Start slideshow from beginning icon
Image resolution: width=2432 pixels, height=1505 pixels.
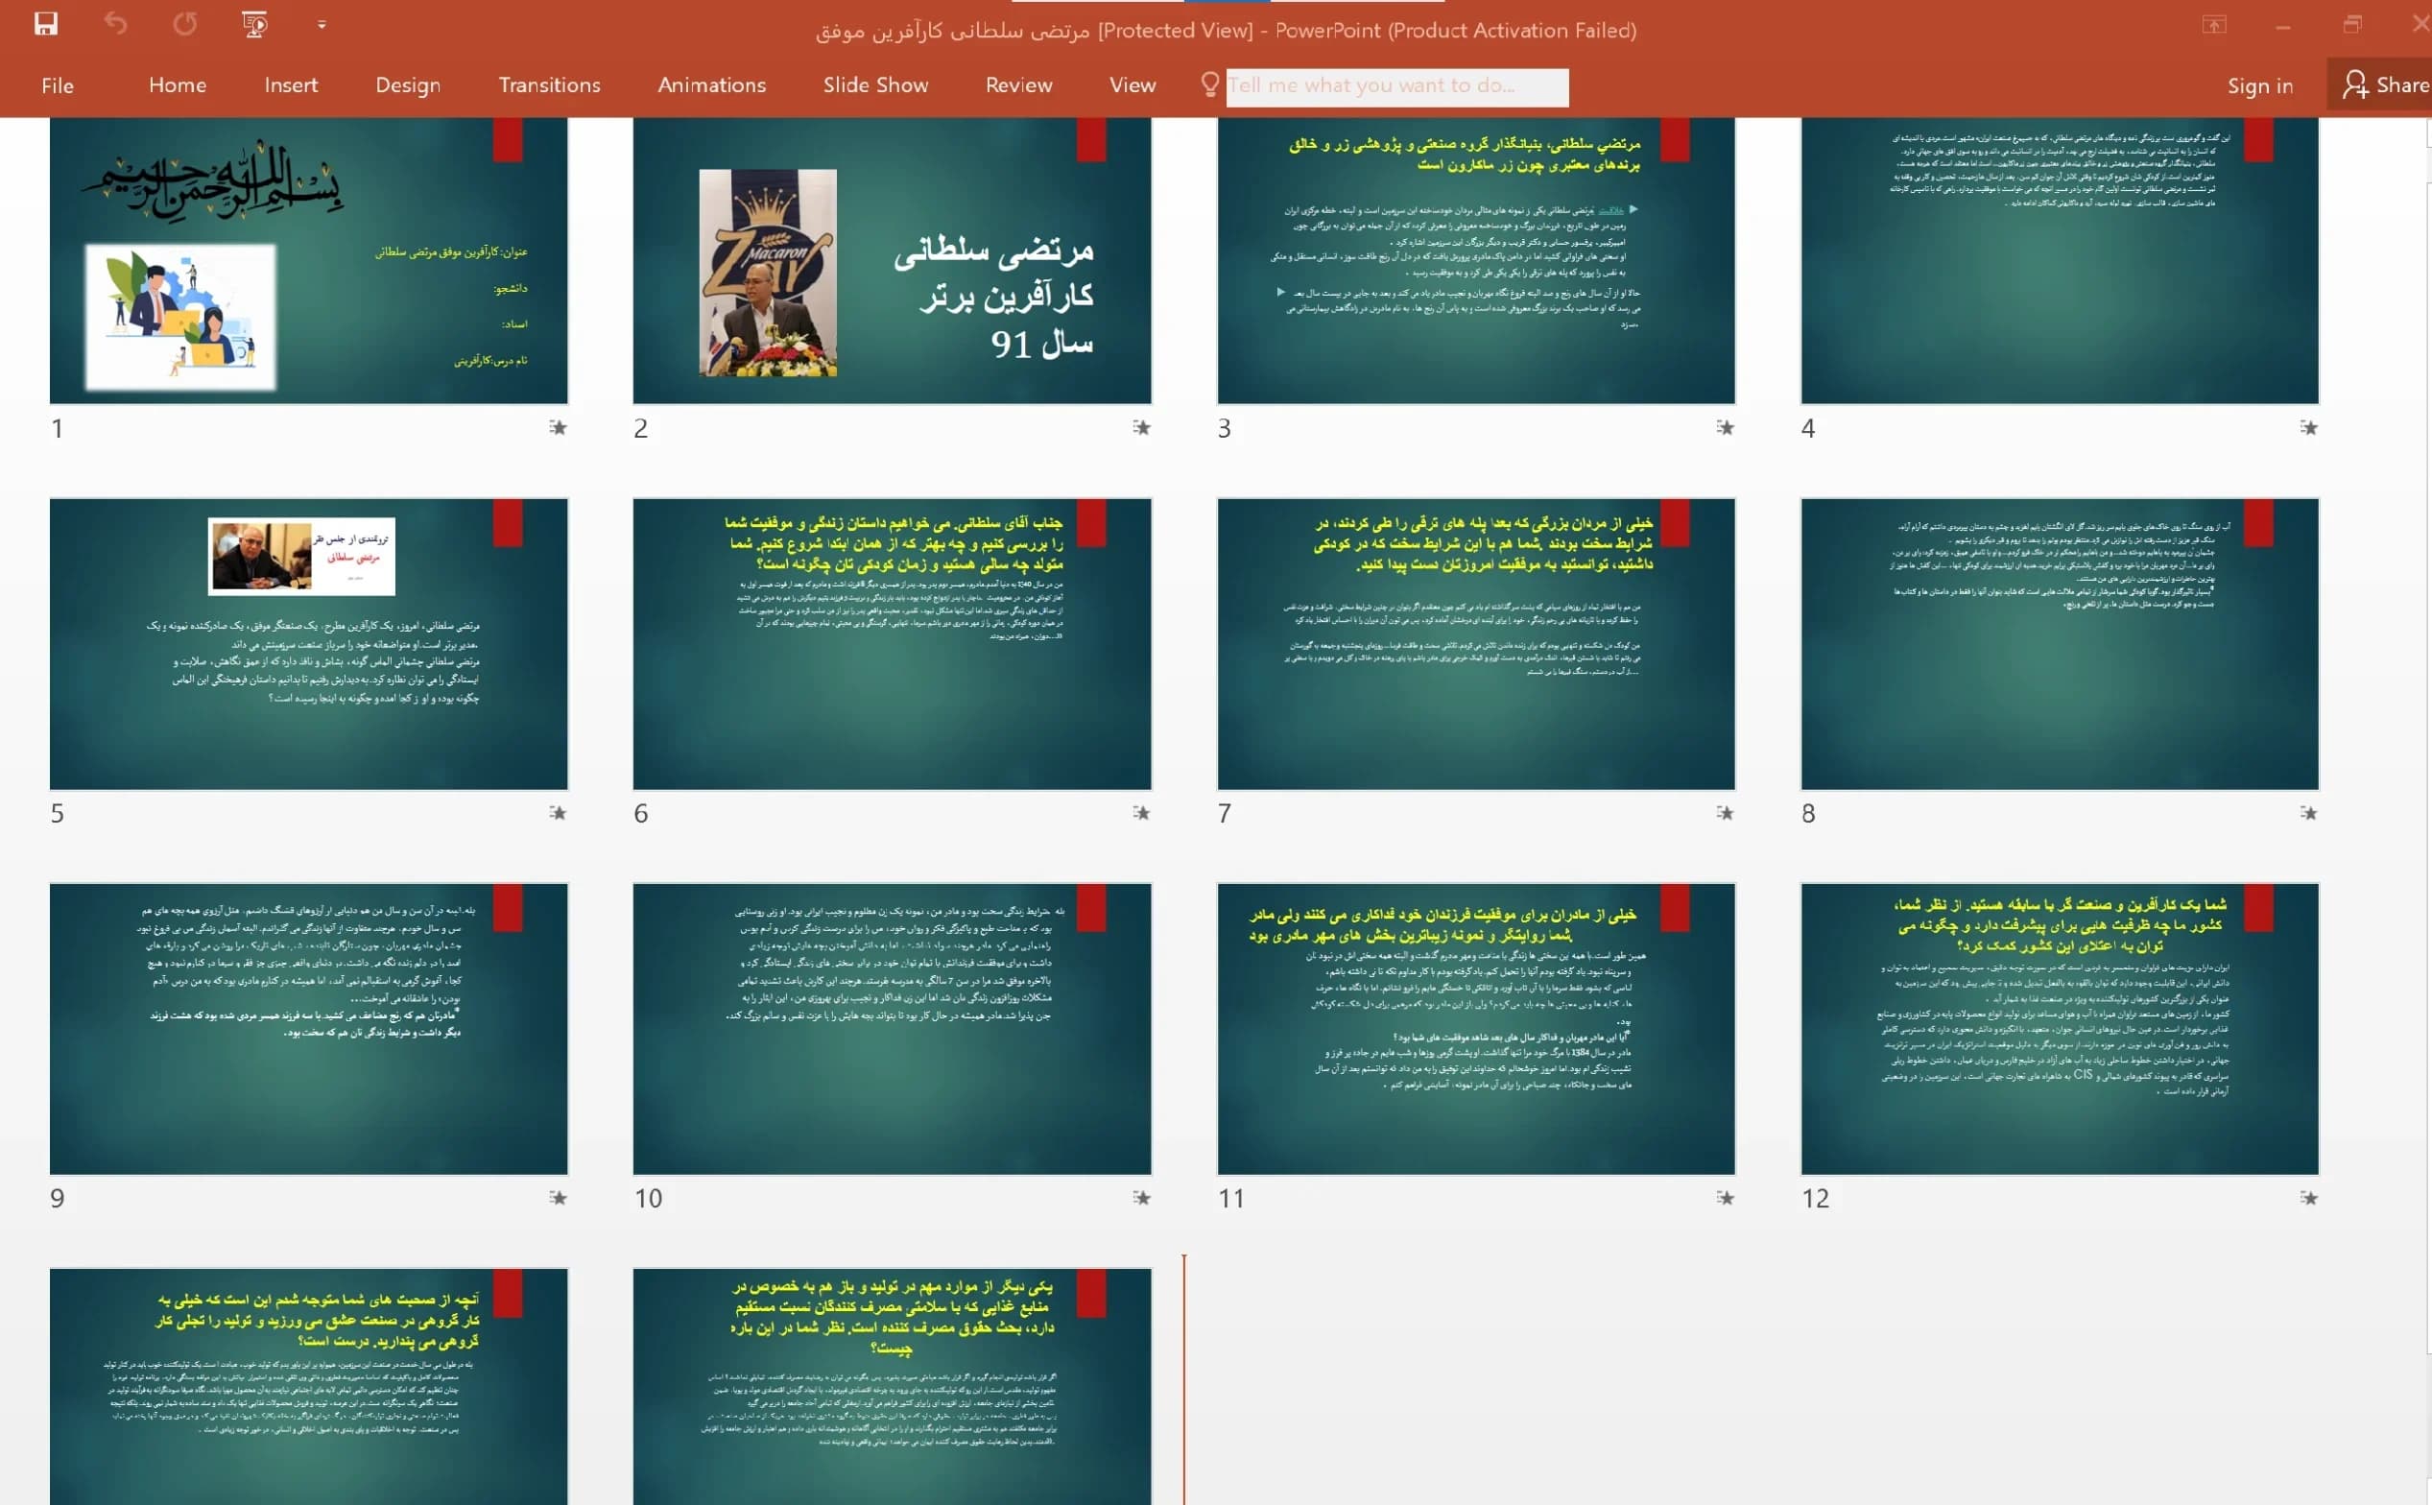(x=254, y=24)
